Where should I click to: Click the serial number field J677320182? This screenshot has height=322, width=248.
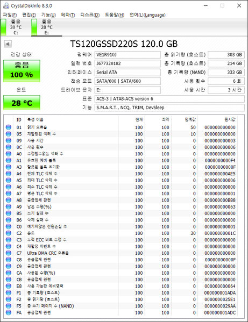pyautogui.click(x=127, y=63)
